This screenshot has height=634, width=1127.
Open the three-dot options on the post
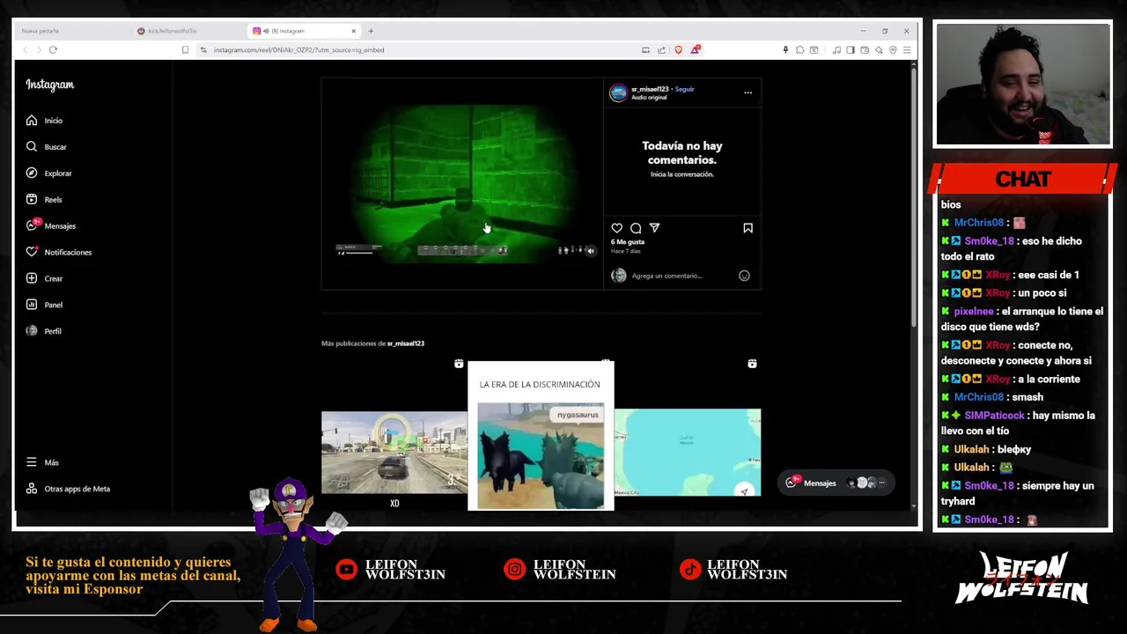(x=748, y=92)
